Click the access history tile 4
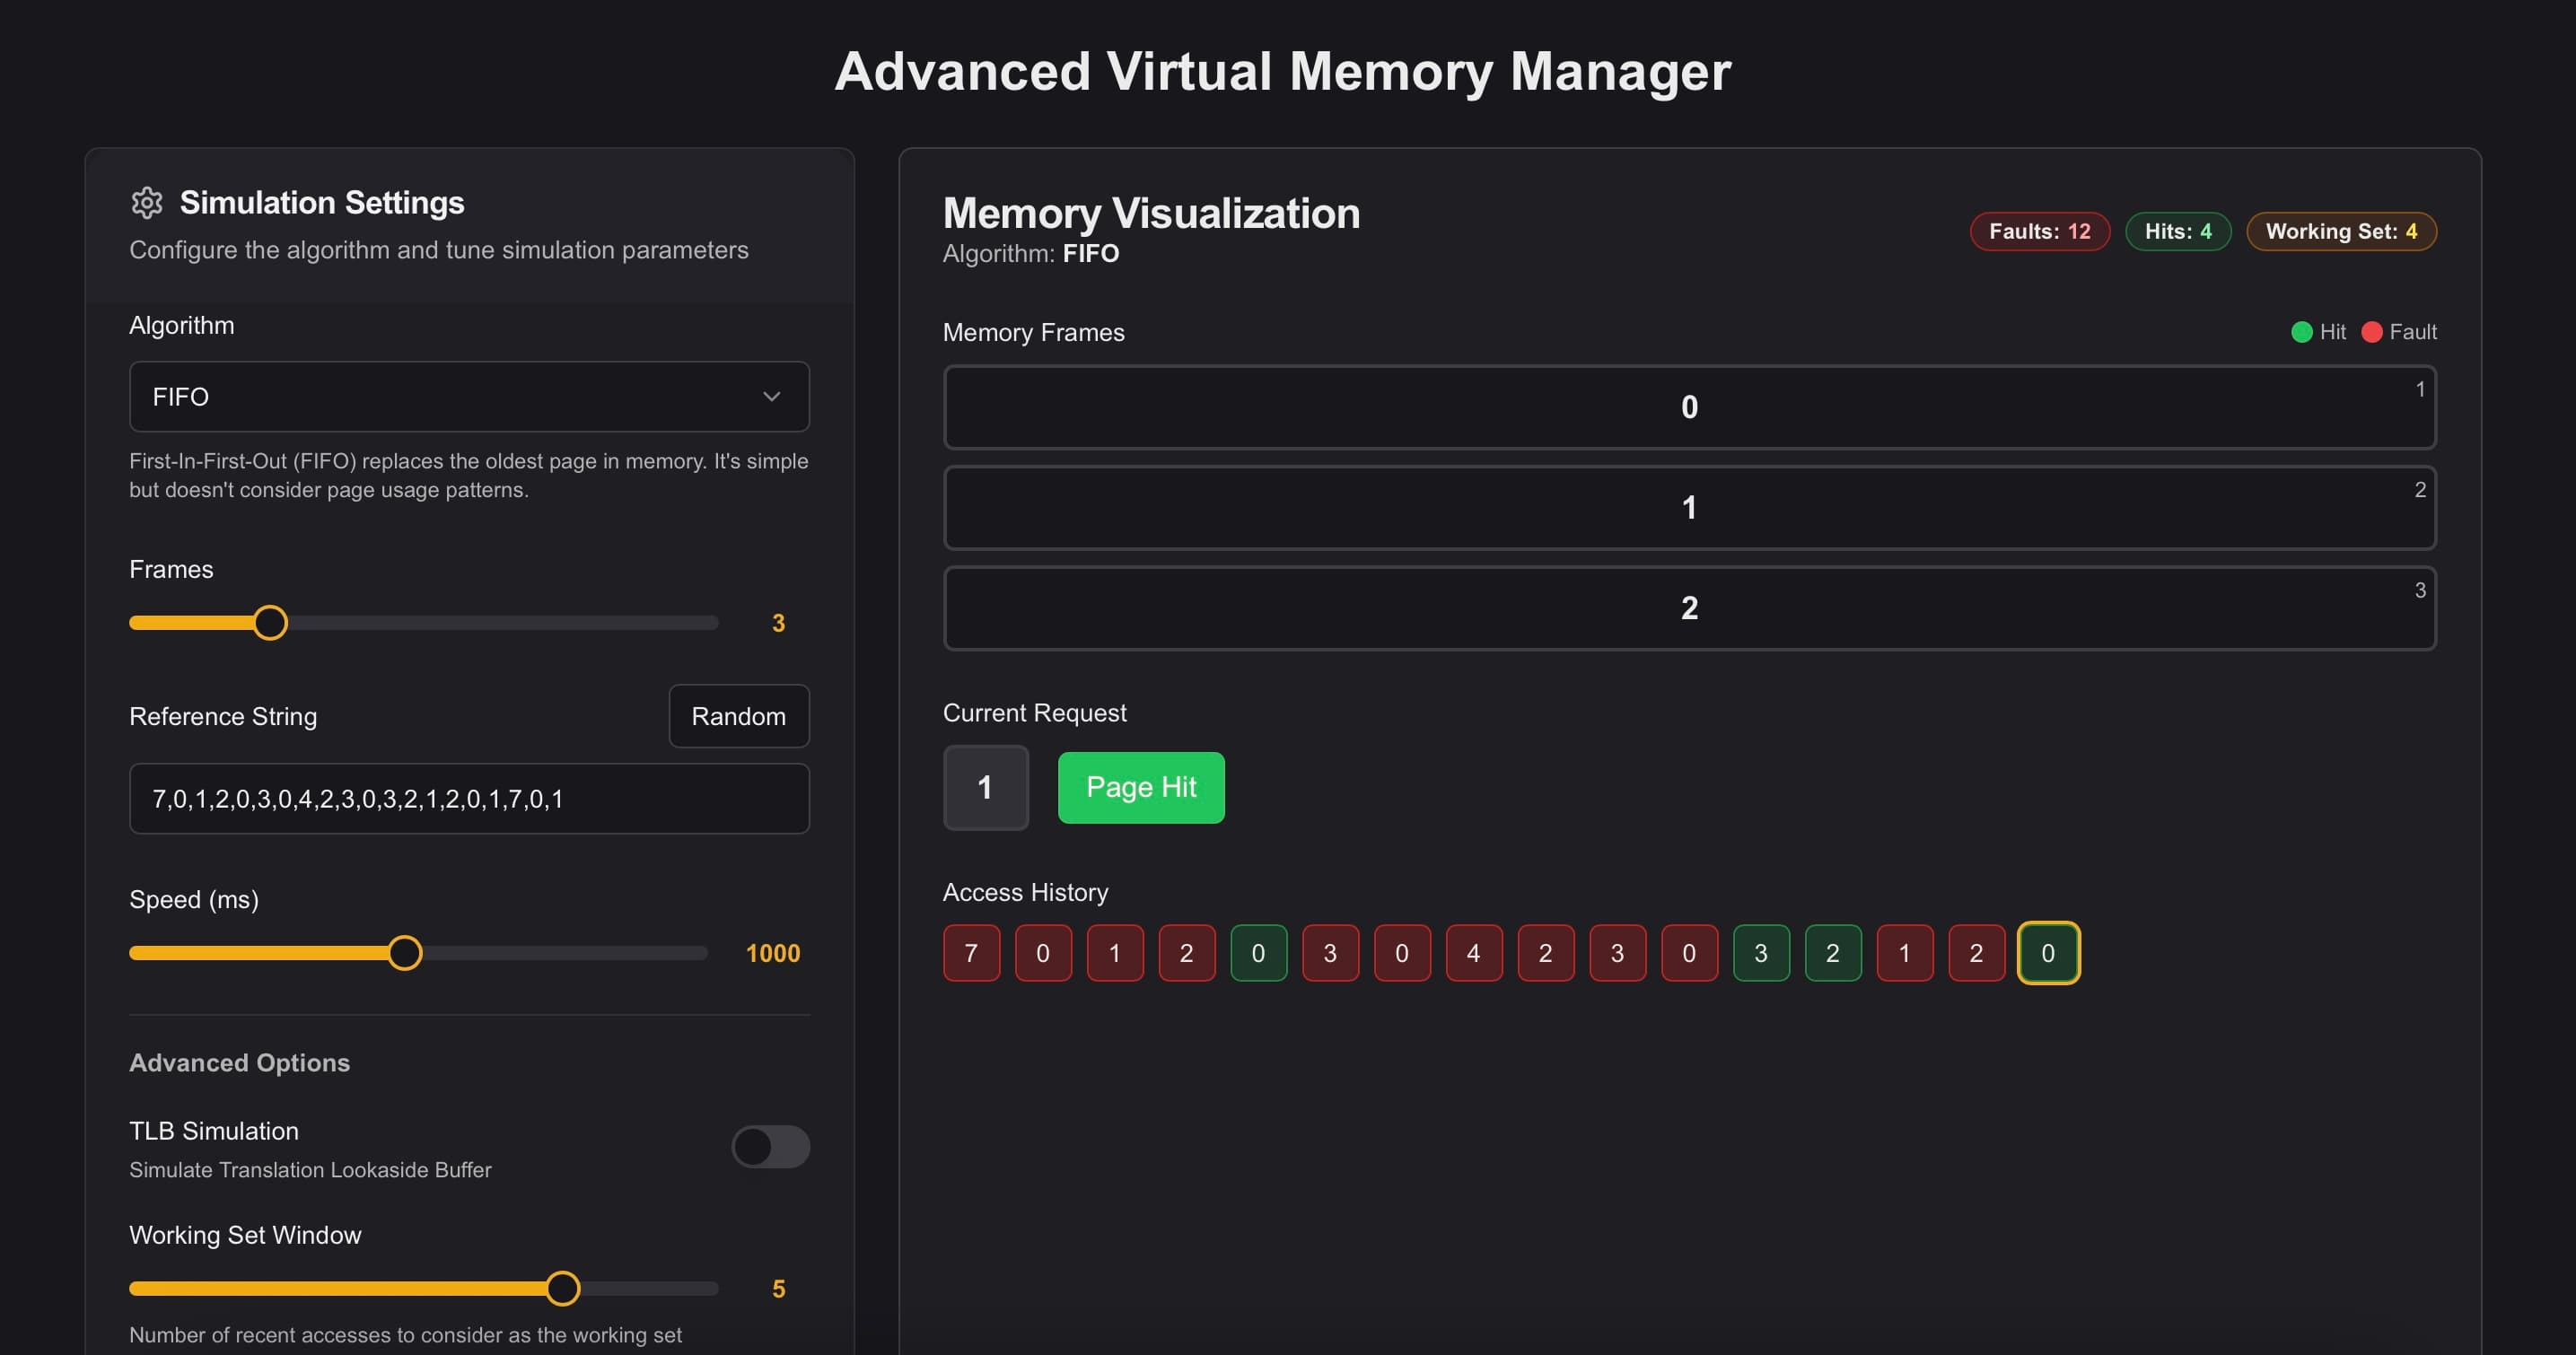2576x1355 pixels. (1474, 953)
